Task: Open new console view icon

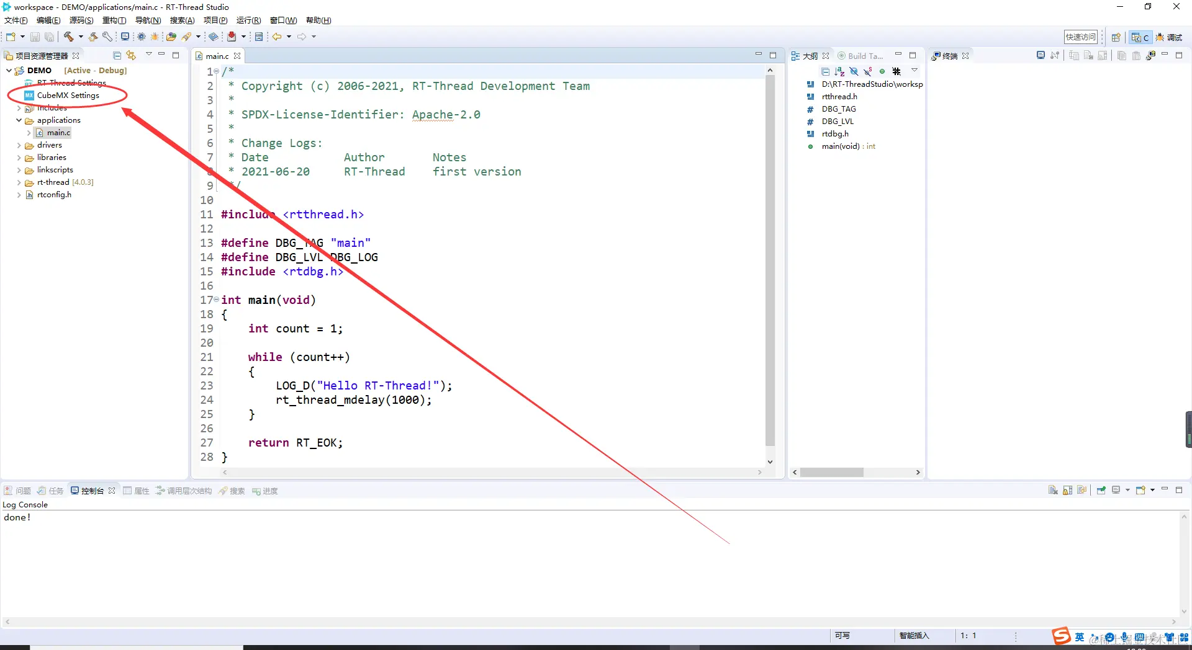Action: [1140, 490]
